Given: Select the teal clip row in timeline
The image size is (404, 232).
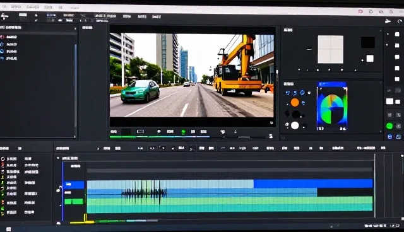Looking at the screenshot, I should pos(230,209).
